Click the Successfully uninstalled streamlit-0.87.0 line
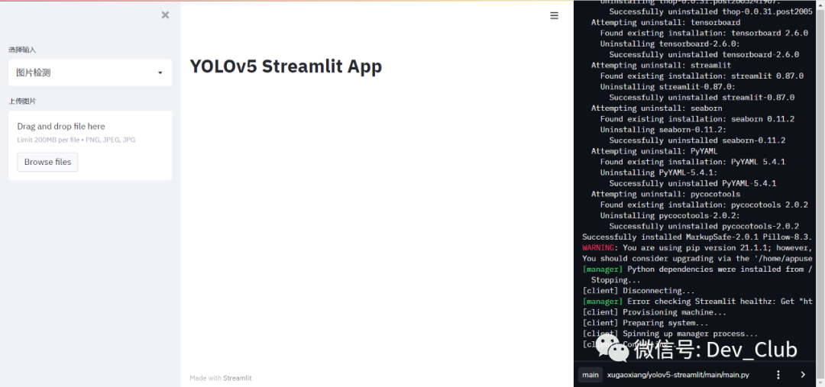The image size is (825, 387). 702,97
